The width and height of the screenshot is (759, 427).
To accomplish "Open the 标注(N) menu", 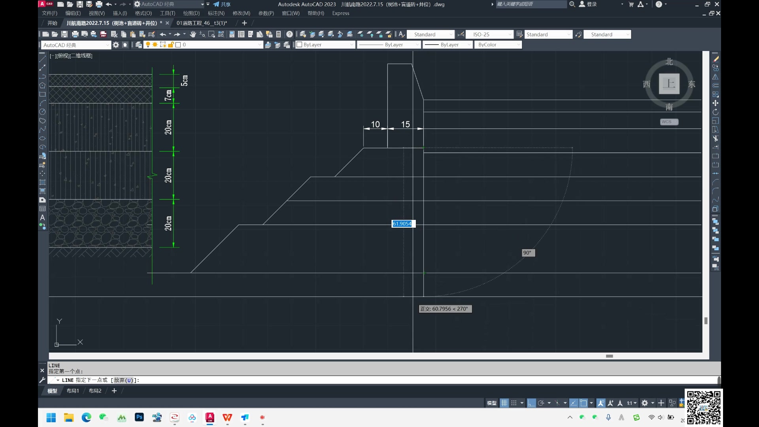I will click(x=216, y=13).
